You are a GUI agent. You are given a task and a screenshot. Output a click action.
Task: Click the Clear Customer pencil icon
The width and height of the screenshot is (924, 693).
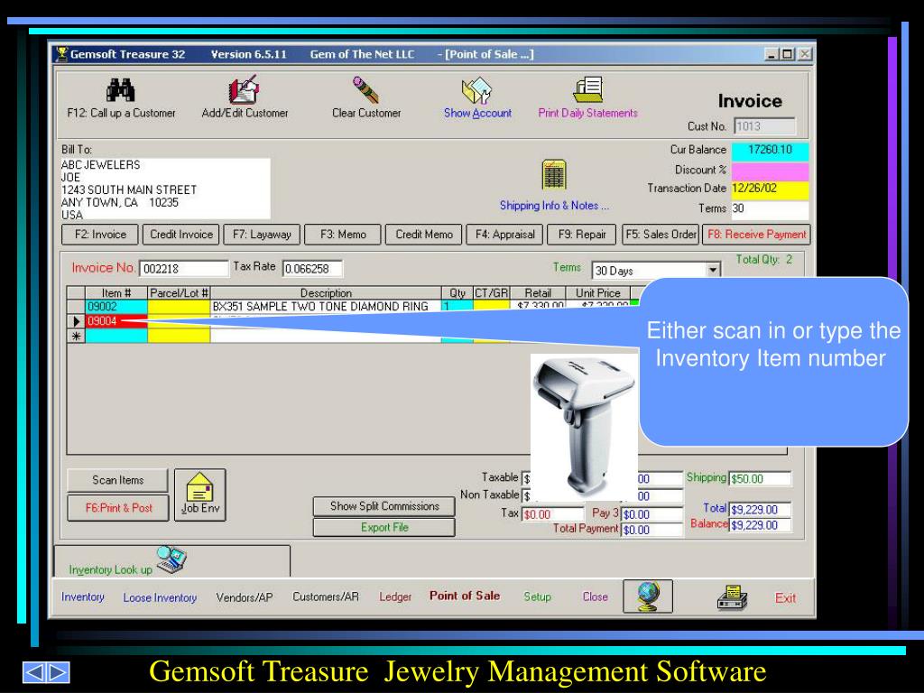pyautogui.click(x=365, y=90)
